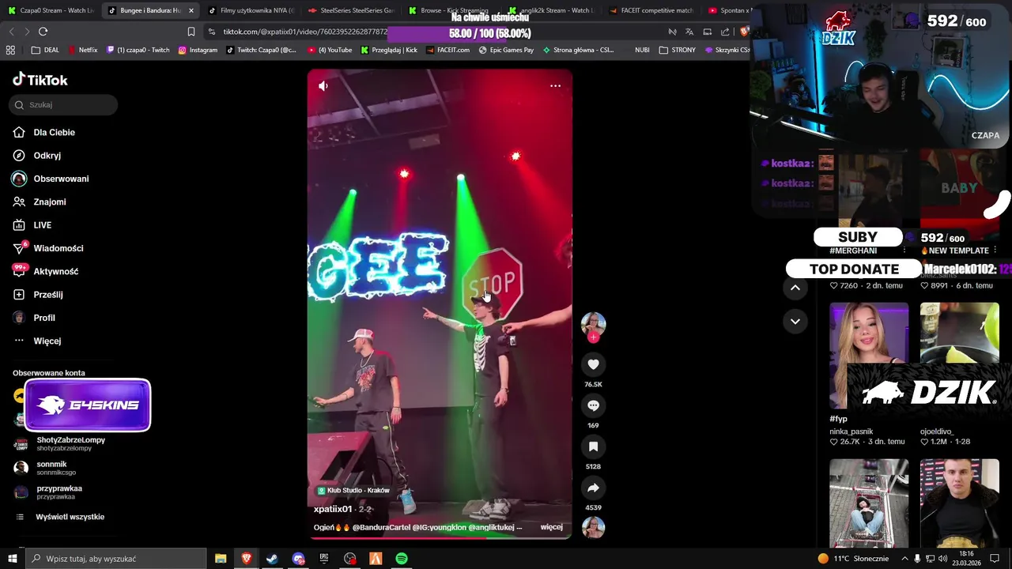Open (4) YouTube bookmark
The height and width of the screenshot is (569, 1012).
pyautogui.click(x=330, y=50)
